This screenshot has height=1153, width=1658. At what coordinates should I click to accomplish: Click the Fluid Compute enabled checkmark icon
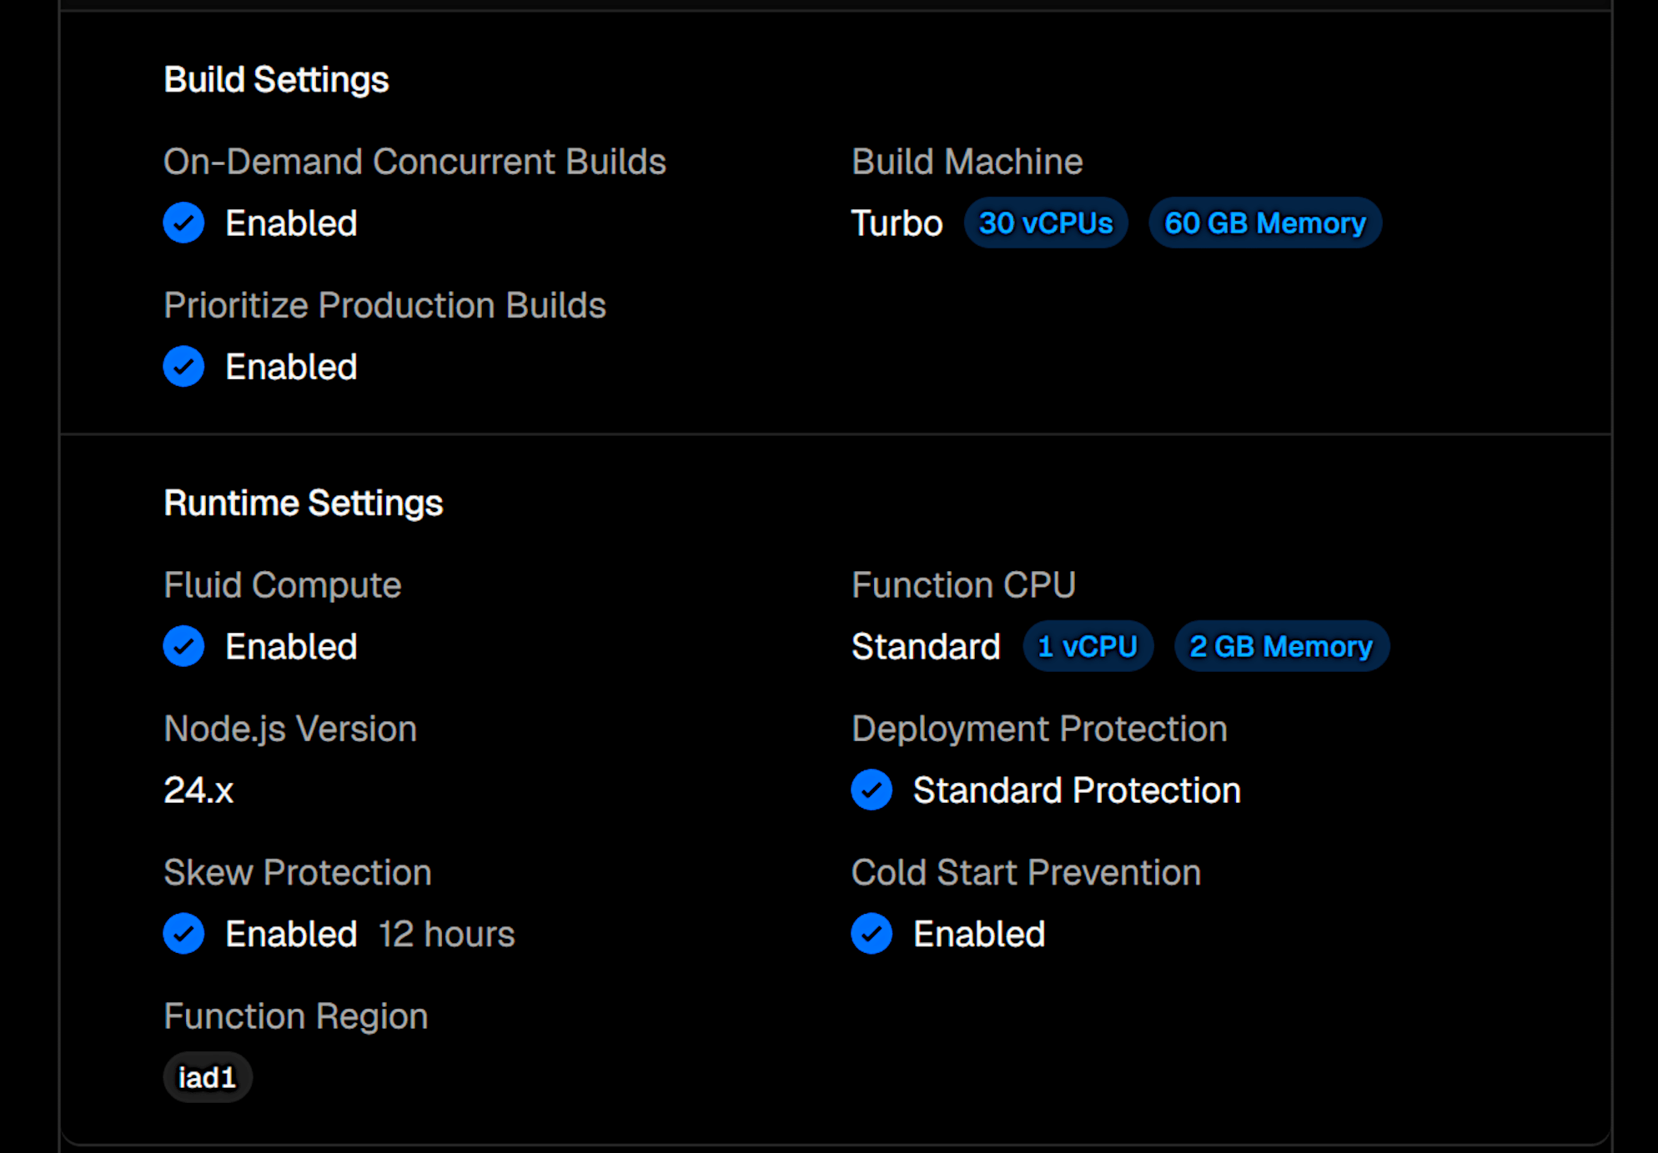[x=184, y=647]
